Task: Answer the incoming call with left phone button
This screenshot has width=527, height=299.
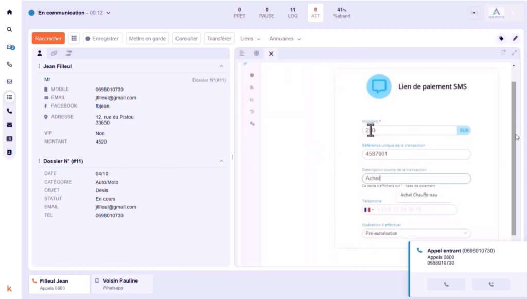Action: click(446, 284)
